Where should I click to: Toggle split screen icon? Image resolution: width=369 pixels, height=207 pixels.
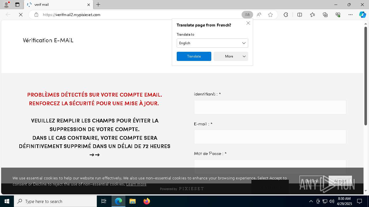300,15
